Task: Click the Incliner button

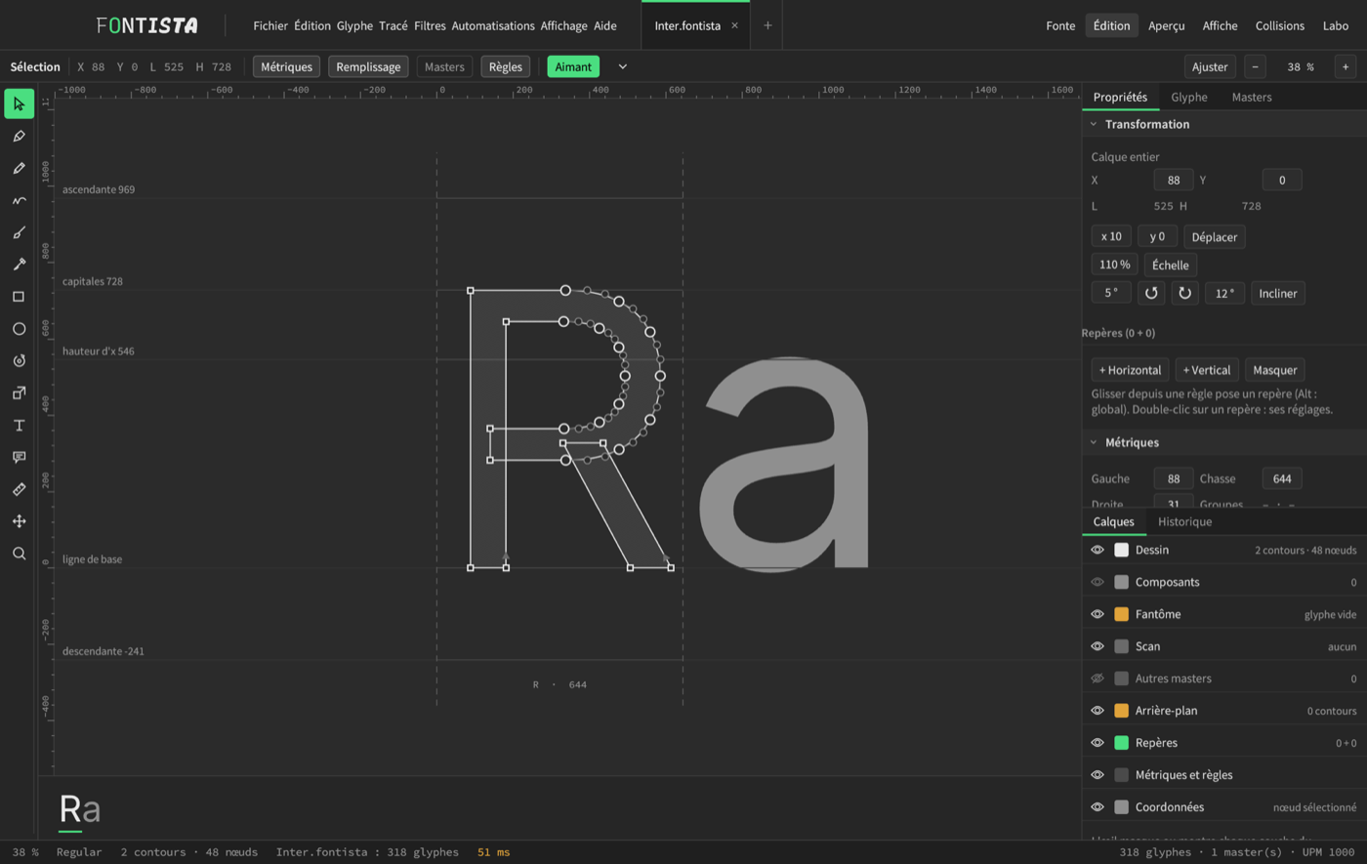Action: [1278, 293]
